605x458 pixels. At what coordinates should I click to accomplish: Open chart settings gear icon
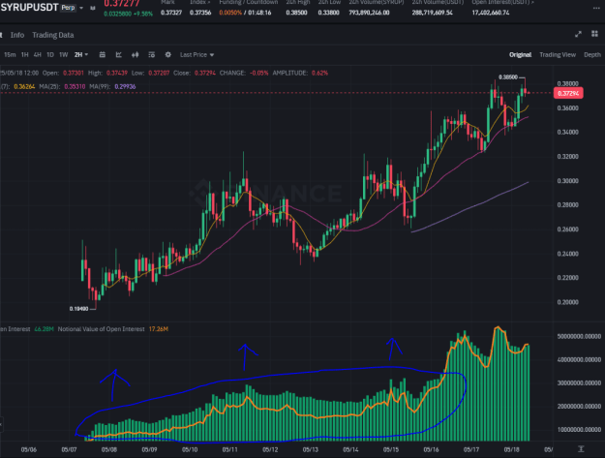pyautogui.click(x=167, y=55)
